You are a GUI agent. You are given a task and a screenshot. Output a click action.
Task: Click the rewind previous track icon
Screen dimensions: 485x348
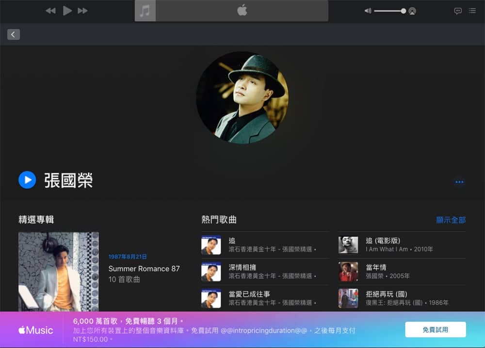51,11
